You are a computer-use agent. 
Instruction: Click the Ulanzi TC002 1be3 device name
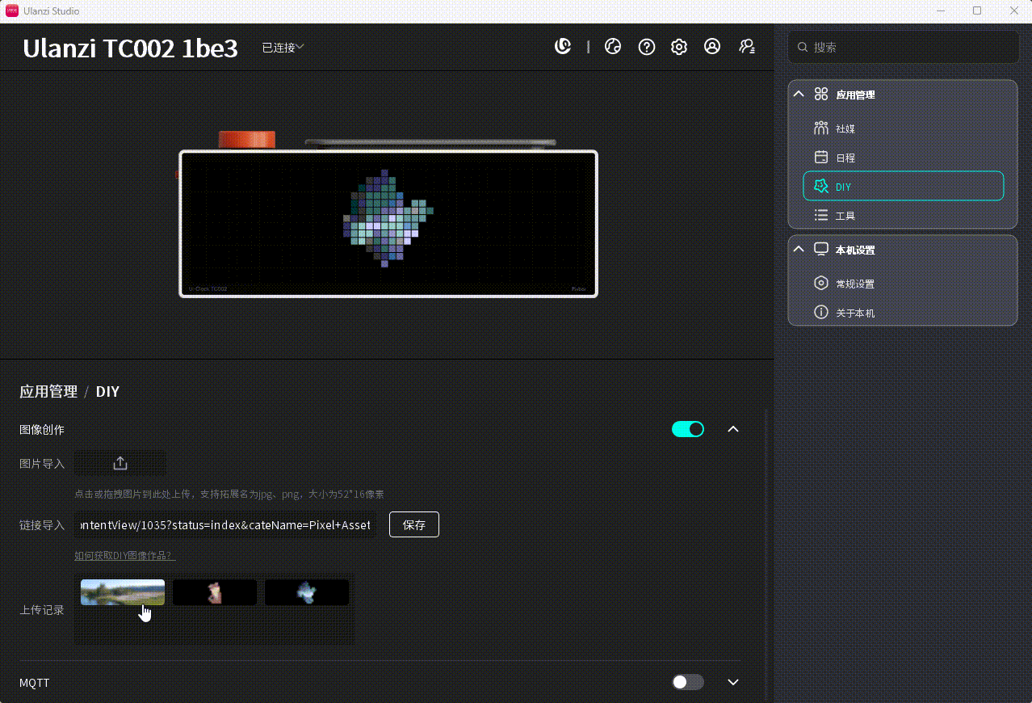click(x=130, y=48)
